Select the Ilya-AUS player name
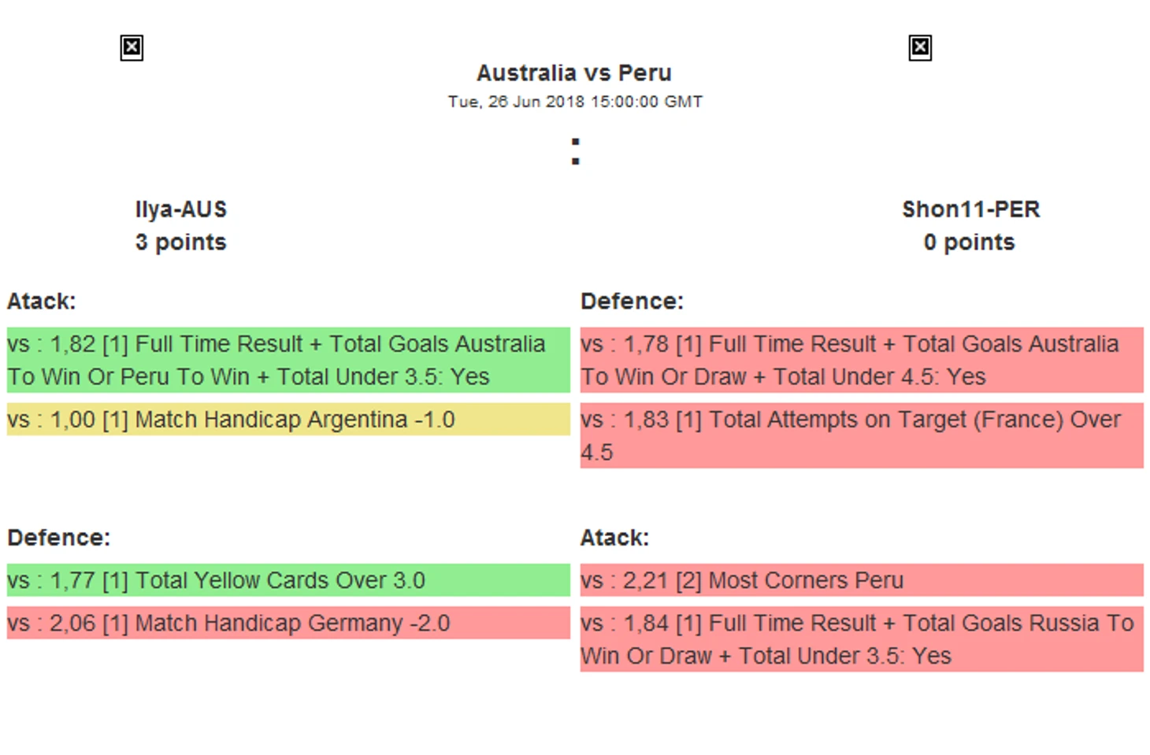1150x755 pixels. (x=181, y=209)
